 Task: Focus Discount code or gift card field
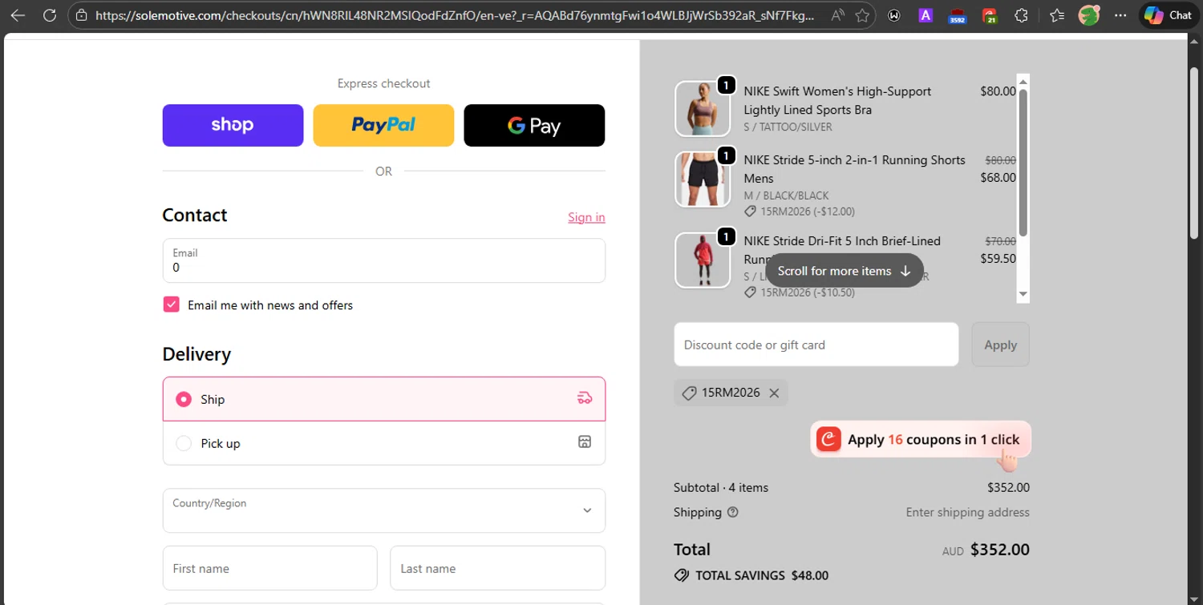816,345
